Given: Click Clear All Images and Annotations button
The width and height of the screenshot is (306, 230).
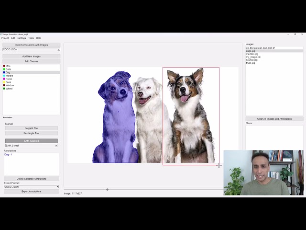Looking at the screenshot, I should 274,119.
